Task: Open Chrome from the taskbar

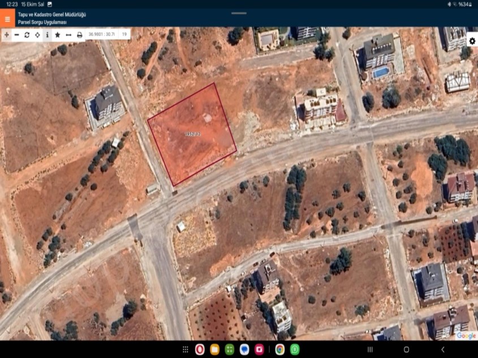Action: click(279, 350)
